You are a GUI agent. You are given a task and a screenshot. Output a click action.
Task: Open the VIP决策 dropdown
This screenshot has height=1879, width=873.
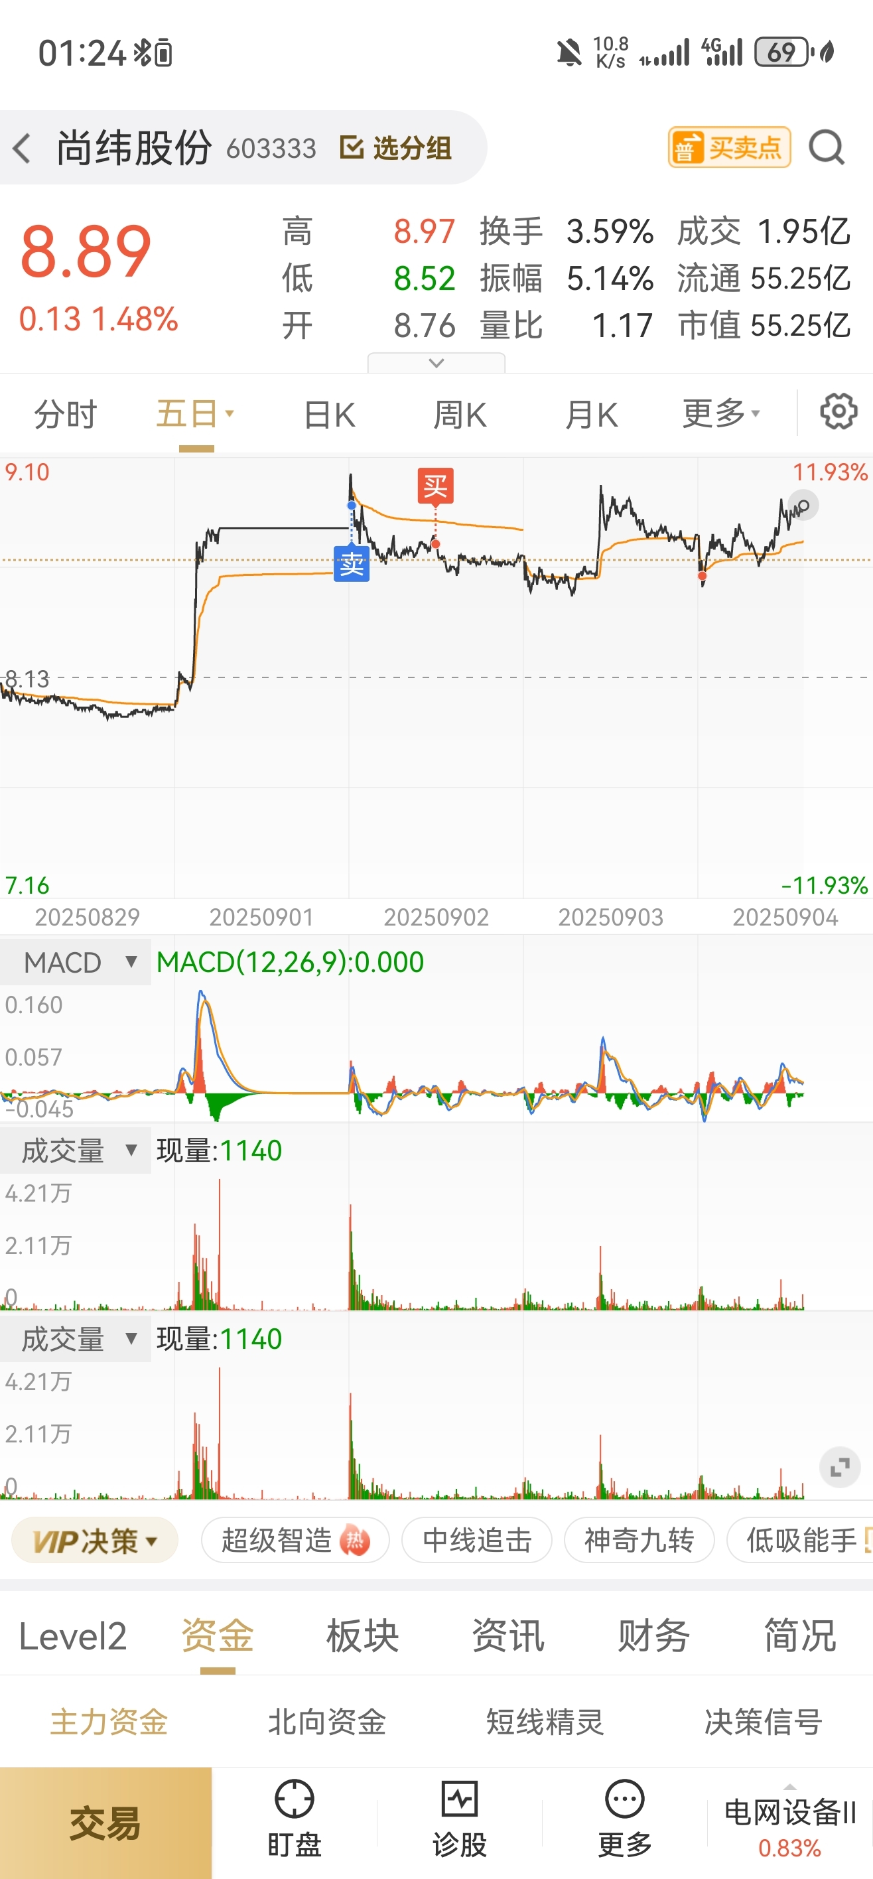(x=95, y=1541)
